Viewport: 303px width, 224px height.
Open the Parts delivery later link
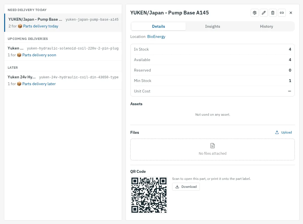tap(39, 84)
